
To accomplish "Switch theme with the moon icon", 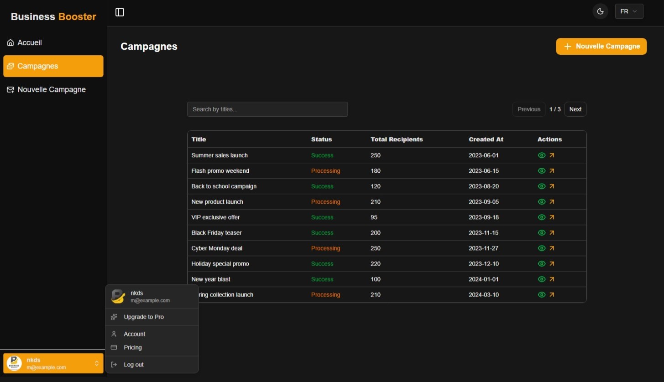I will pyautogui.click(x=600, y=11).
